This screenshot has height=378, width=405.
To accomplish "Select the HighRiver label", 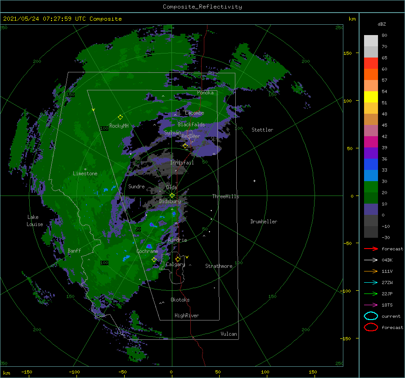I will 187,316.
